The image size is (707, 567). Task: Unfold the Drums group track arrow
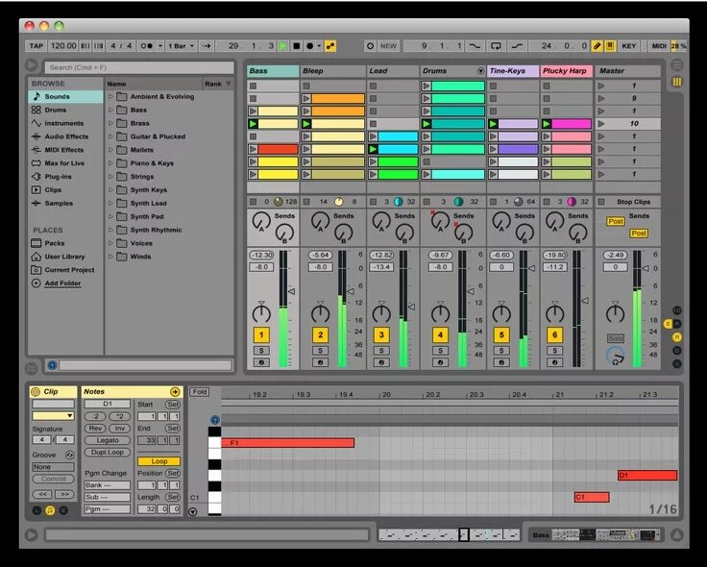click(x=480, y=71)
